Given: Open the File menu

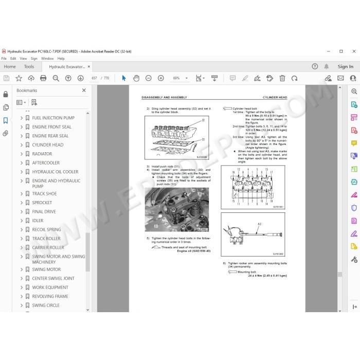Looking at the screenshot, I should click(x=4, y=59).
